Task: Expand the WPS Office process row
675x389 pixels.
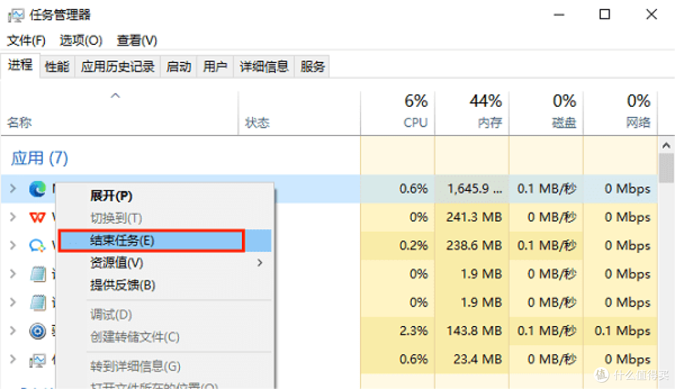Action: point(13,217)
